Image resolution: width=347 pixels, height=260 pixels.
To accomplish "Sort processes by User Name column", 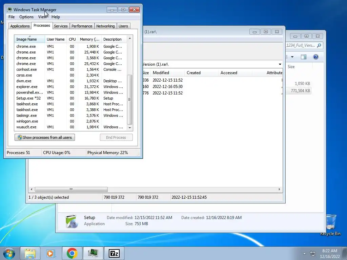I will pyautogui.click(x=56, y=39).
